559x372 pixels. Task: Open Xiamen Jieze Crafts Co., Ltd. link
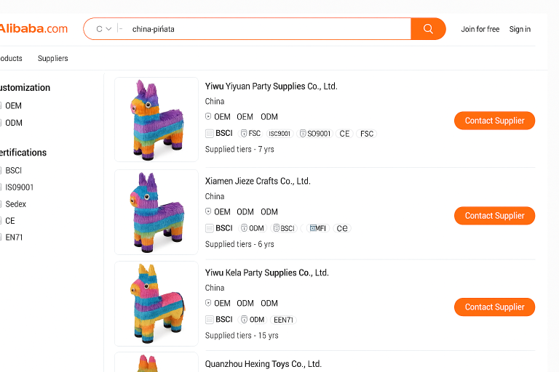click(x=258, y=181)
